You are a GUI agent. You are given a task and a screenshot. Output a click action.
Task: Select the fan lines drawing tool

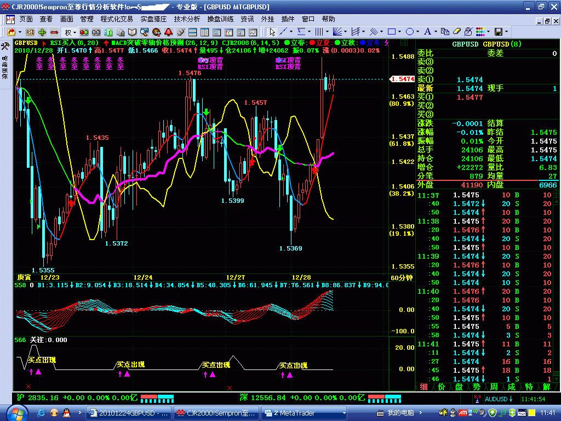click(x=337, y=32)
